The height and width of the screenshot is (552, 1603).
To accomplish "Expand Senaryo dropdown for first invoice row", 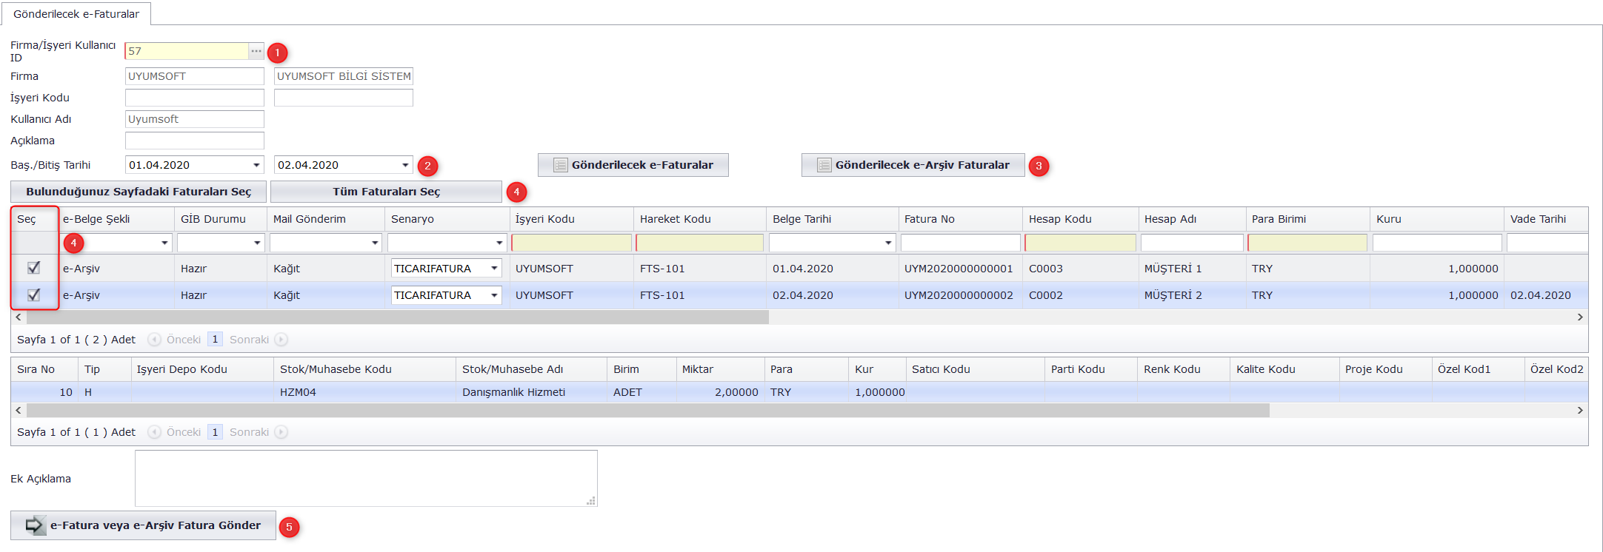I will pyautogui.click(x=494, y=268).
